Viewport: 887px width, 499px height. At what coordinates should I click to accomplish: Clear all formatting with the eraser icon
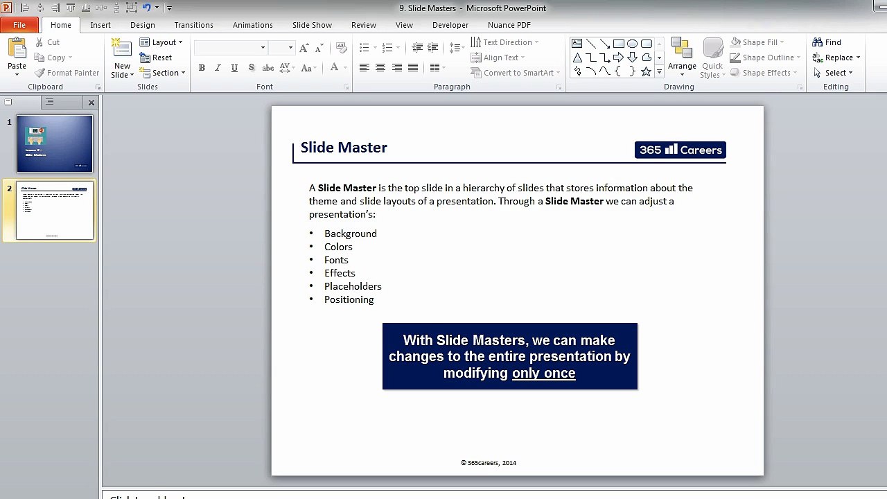341,48
